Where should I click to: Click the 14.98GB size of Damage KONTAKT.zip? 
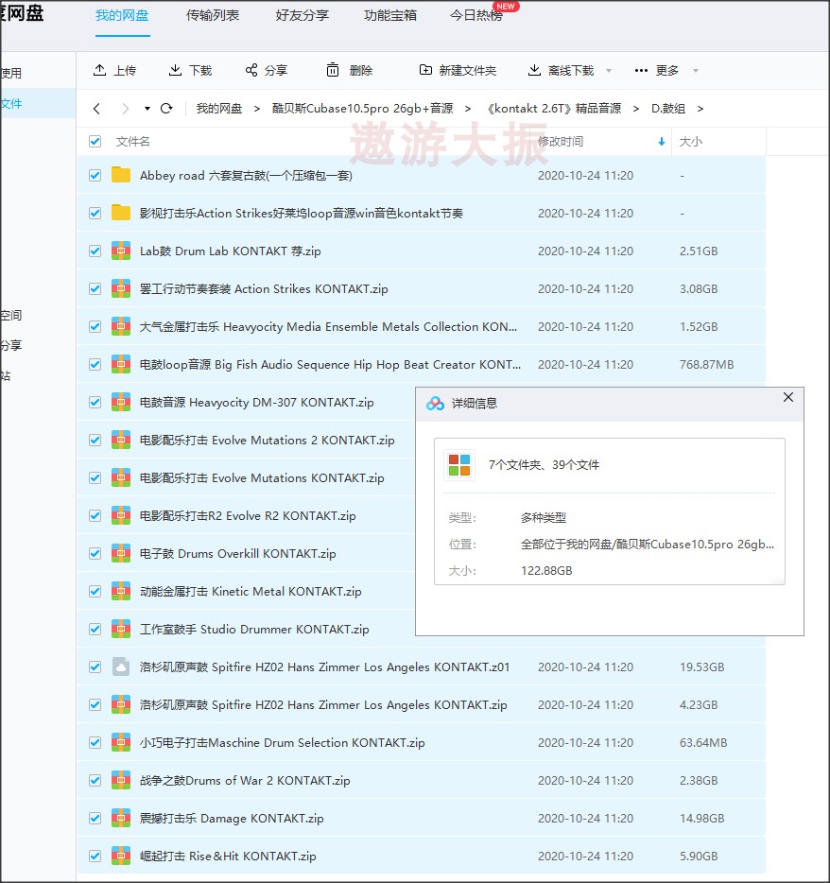701,818
